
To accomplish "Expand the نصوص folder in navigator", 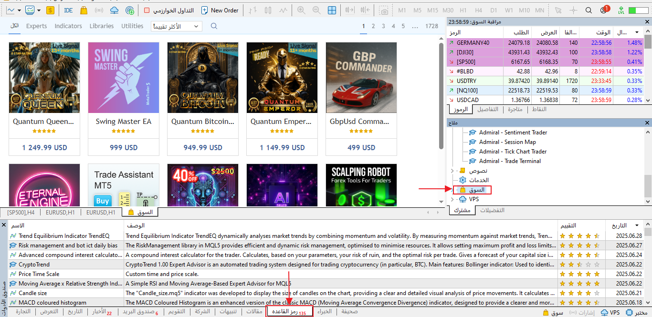I will click(452, 171).
